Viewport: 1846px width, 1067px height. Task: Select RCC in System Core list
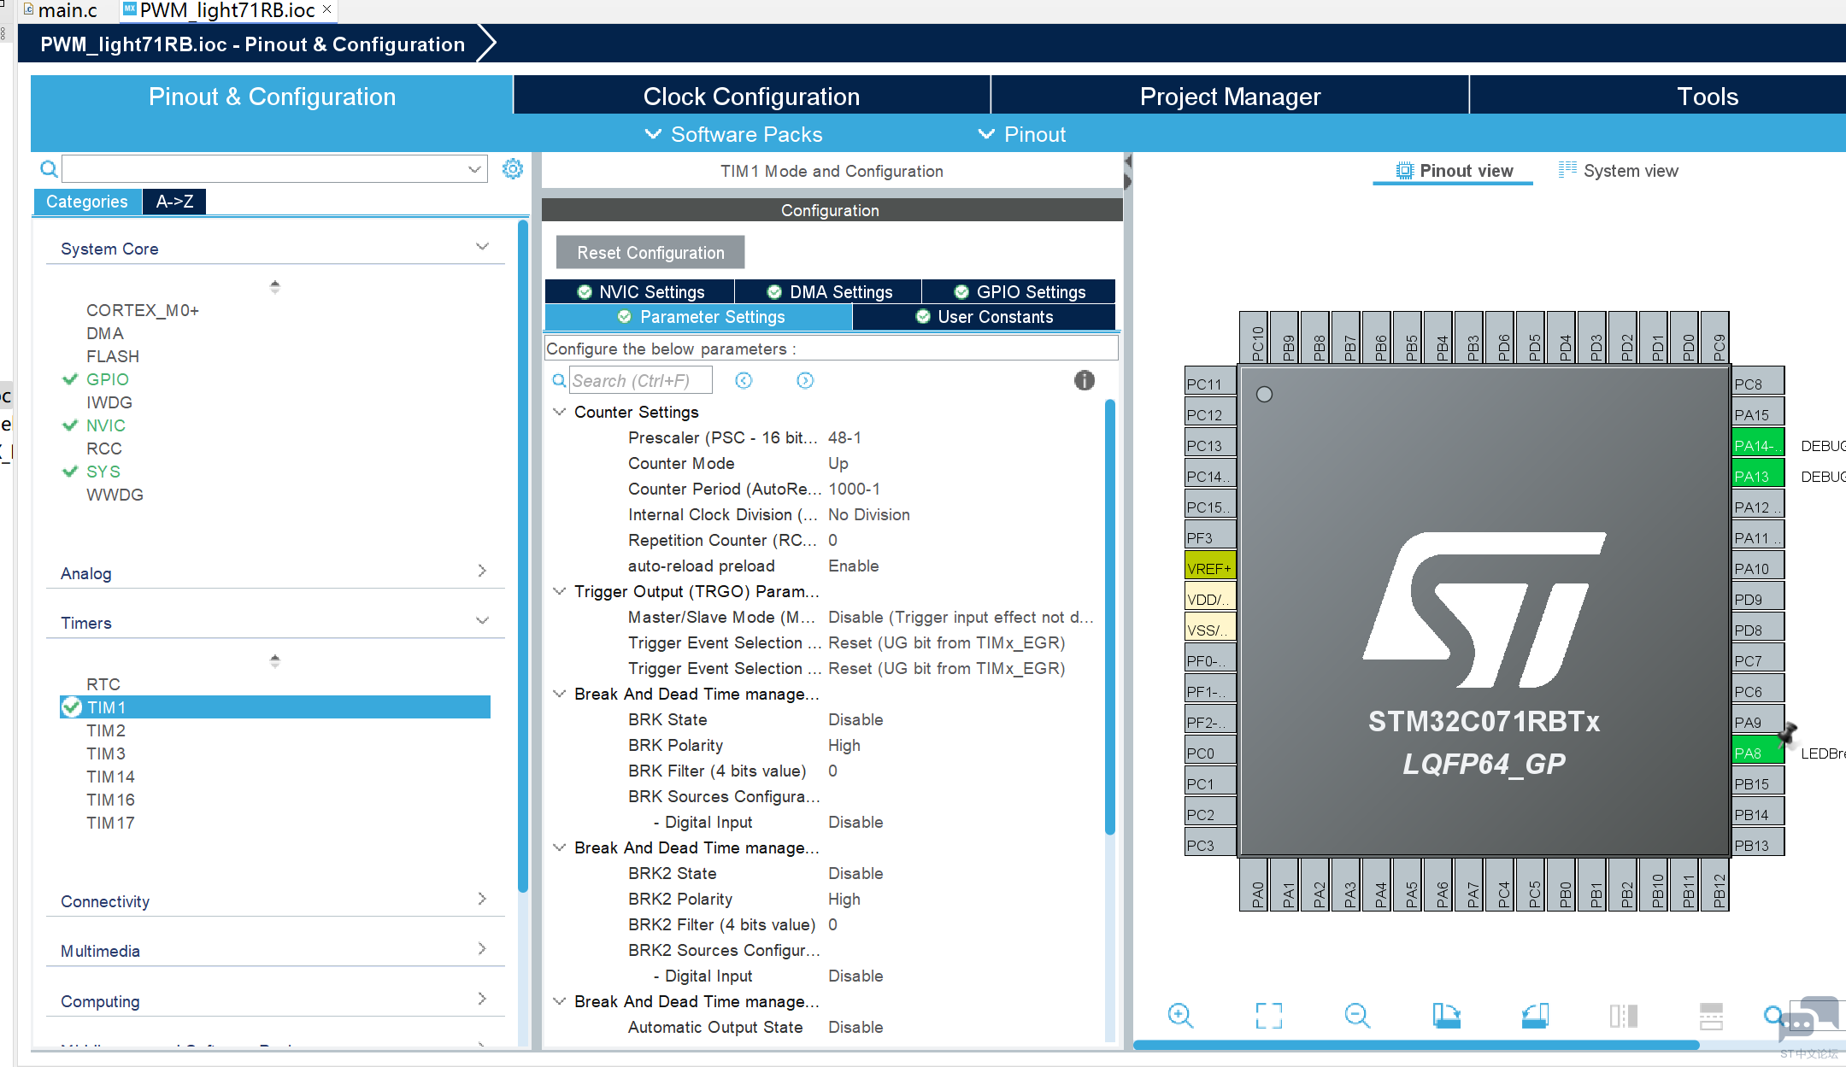tap(104, 448)
